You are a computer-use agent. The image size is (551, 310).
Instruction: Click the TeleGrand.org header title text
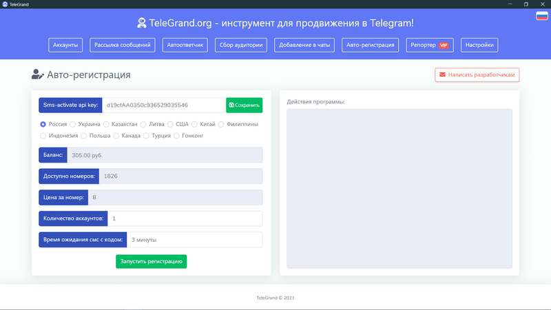pos(282,23)
